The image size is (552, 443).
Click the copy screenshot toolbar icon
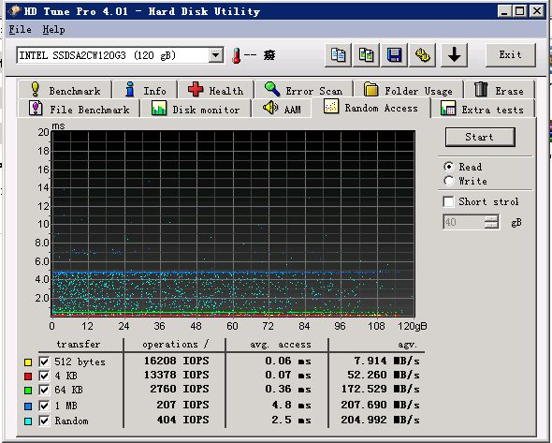366,55
